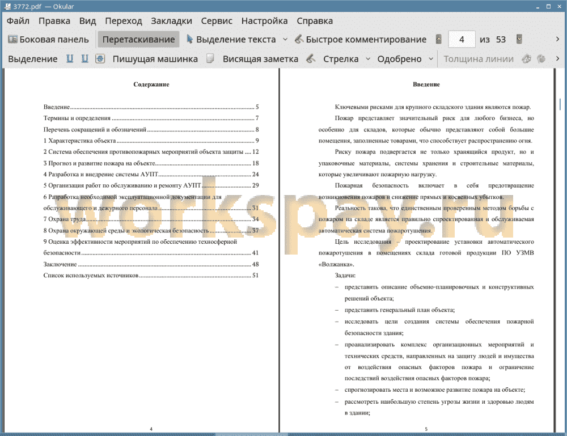567x436 pixels.
Task: Open the Правка menu
Action: click(54, 21)
